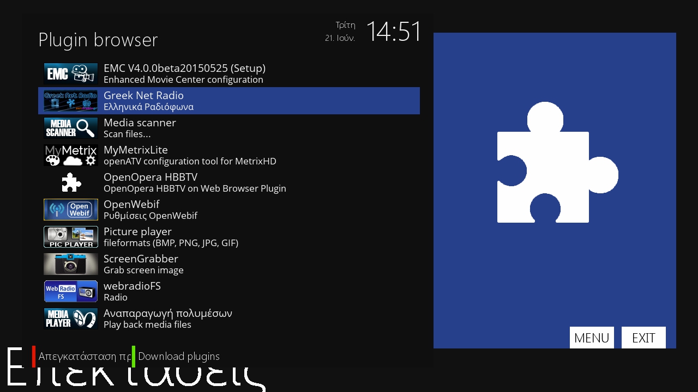This screenshot has width=698, height=392.
Task: Click the 'Grab screen image' description
Action: coord(143,270)
